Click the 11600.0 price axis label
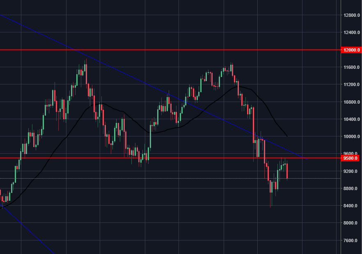 click(x=352, y=67)
